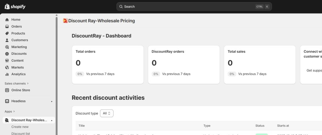Click the 0% badge in Total sales
The height and width of the screenshot is (135, 322).
(232, 74)
